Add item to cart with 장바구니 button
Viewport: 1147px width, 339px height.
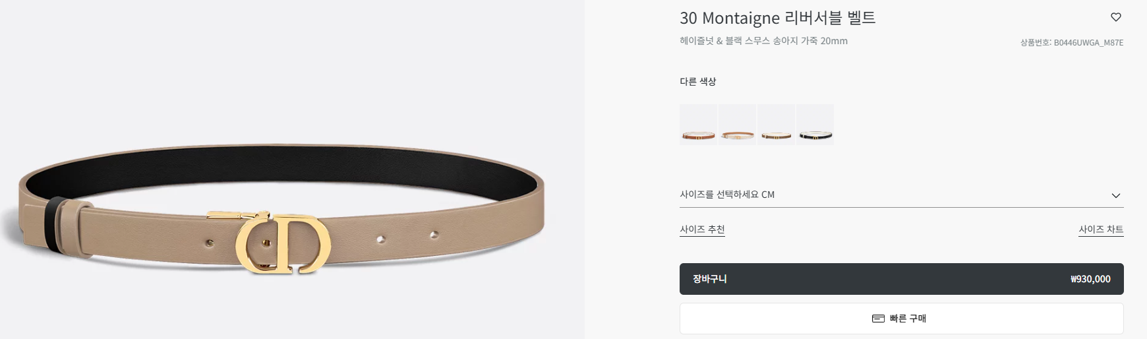(x=901, y=279)
